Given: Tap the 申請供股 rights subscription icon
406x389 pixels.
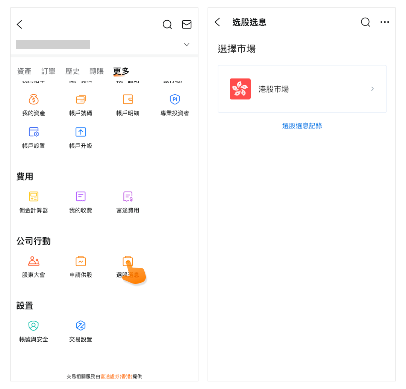Looking at the screenshot, I should [x=81, y=261].
